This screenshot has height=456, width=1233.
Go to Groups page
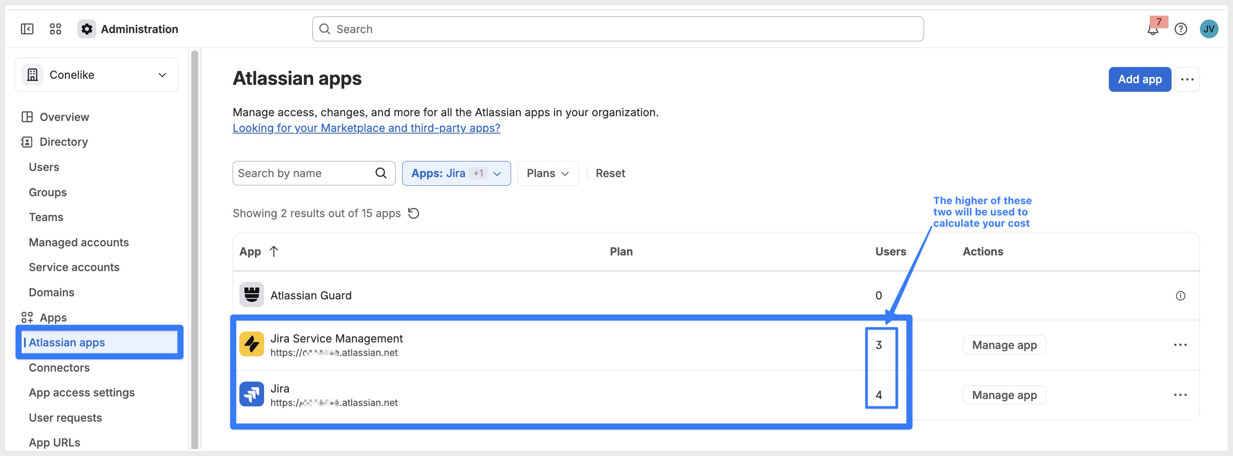click(48, 192)
